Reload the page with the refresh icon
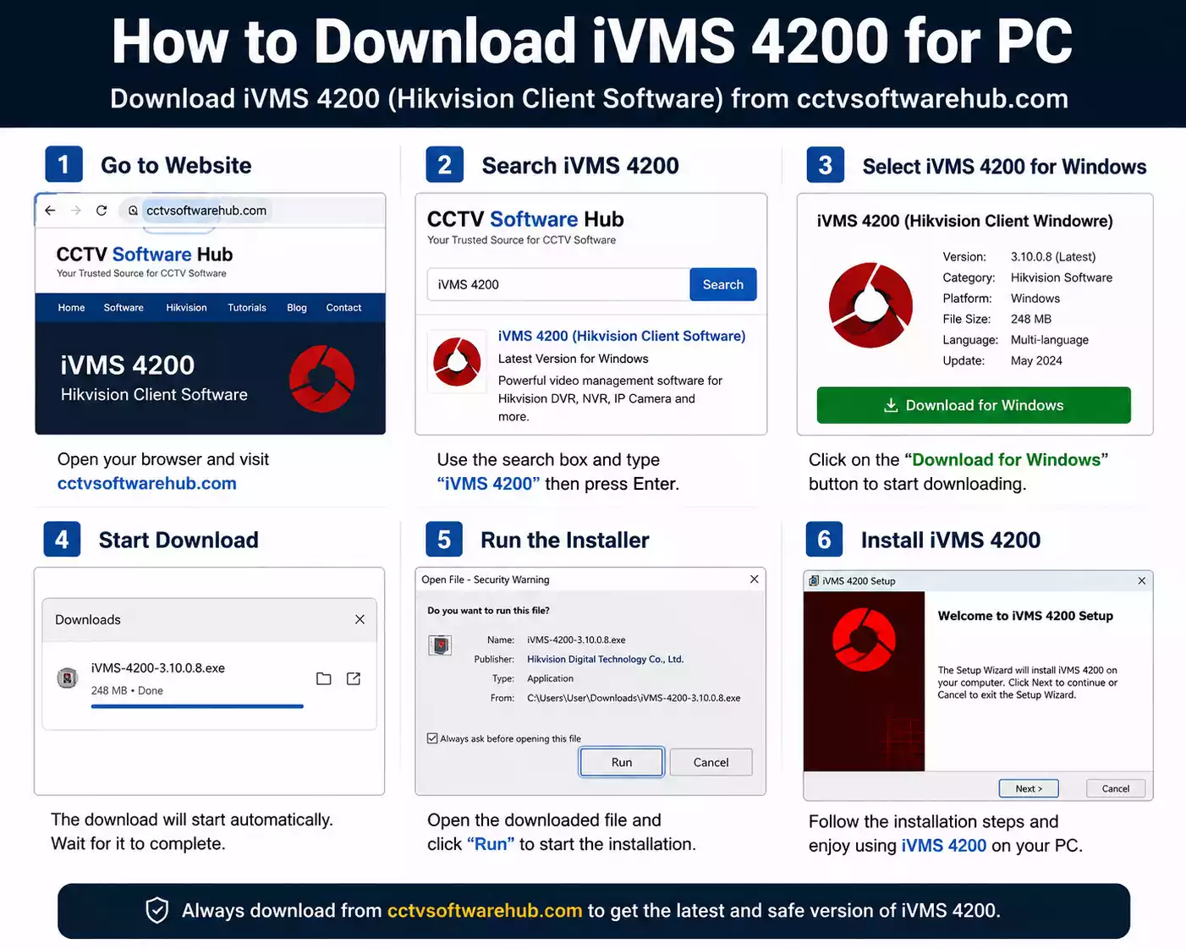Screen dimensions: 1186x949 click(x=102, y=211)
